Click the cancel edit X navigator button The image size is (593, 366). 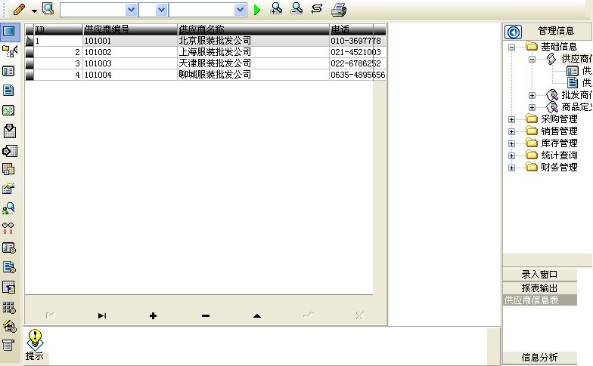360,315
